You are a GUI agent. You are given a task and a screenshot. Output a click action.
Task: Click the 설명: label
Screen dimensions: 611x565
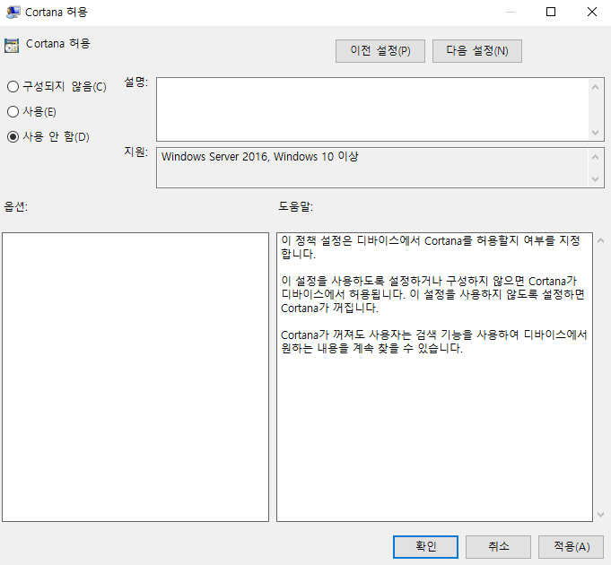136,83
